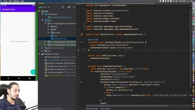Screen dimensions: 195x110
Task: Open AndroidManifest.xml file
Action: click(x=61, y=17)
